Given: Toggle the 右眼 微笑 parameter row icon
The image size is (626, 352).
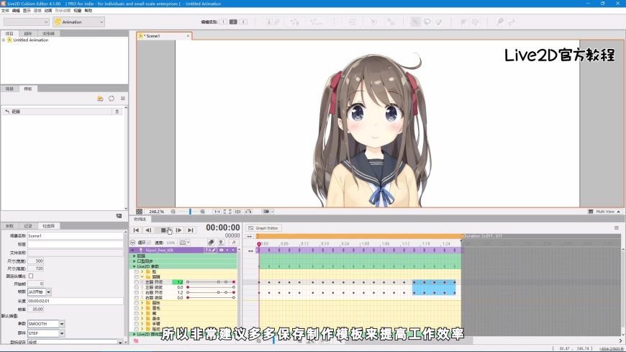Looking at the screenshot, I should (x=136, y=298).
